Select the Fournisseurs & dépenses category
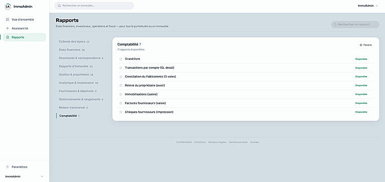Screen dimensions: 385x182 click(x=77, y=91)
